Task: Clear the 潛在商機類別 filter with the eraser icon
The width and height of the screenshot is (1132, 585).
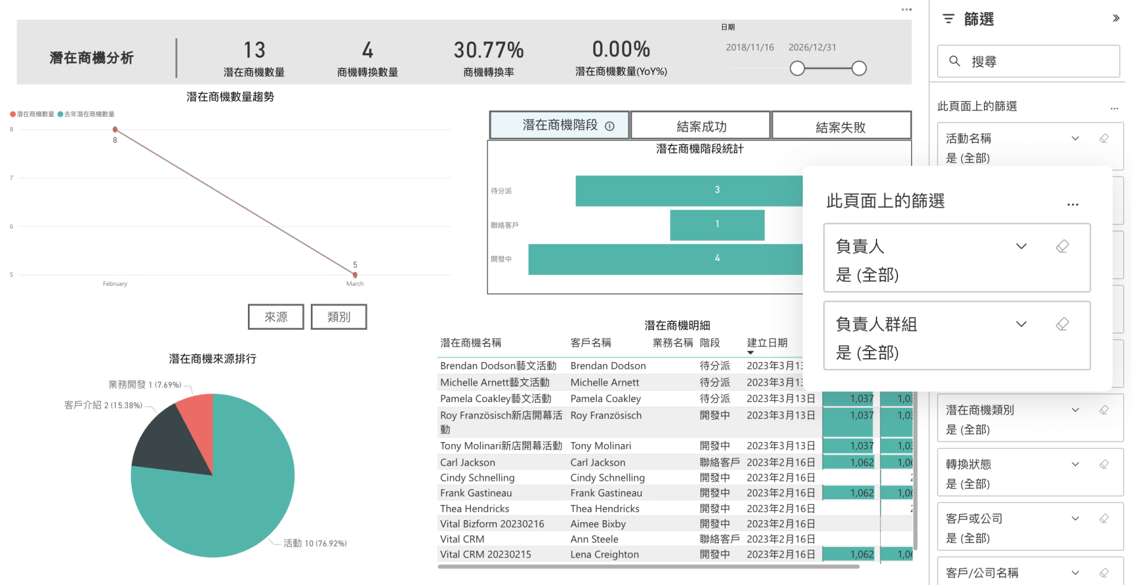Action: [1104, 410]
